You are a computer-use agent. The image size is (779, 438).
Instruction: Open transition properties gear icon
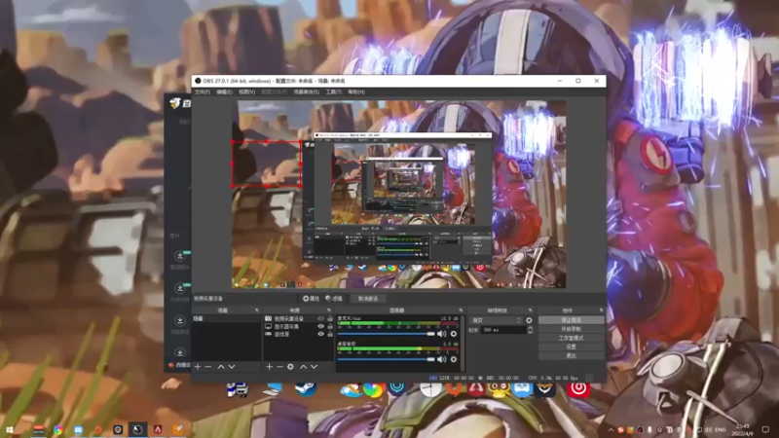point(529,320)
